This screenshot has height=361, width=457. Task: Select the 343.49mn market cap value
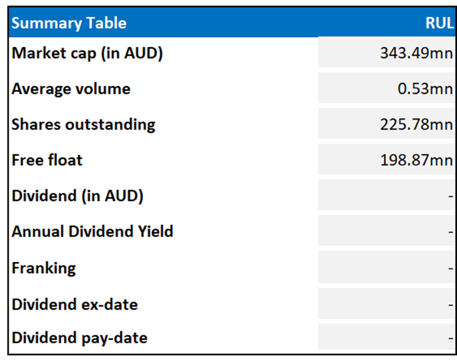[x=416, y=53]
